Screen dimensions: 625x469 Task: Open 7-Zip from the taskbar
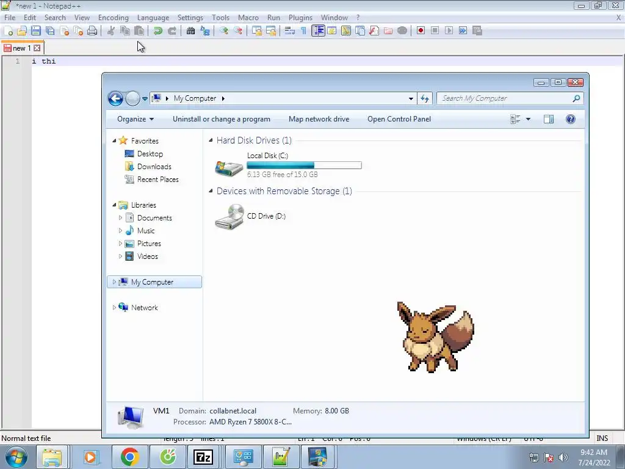pos(203,457)
